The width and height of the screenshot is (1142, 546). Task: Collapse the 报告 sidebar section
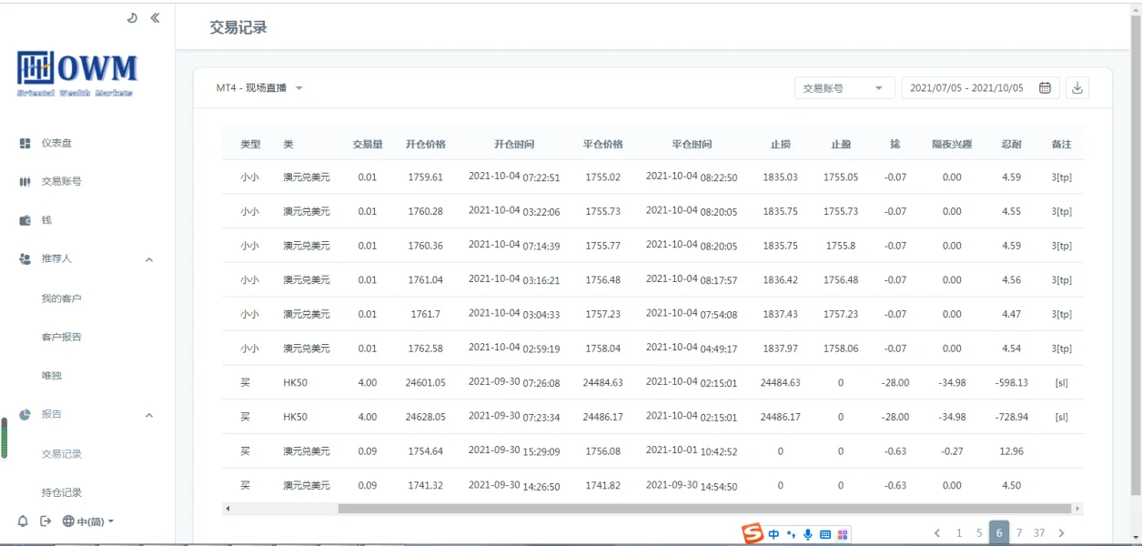tap(149, 415)
